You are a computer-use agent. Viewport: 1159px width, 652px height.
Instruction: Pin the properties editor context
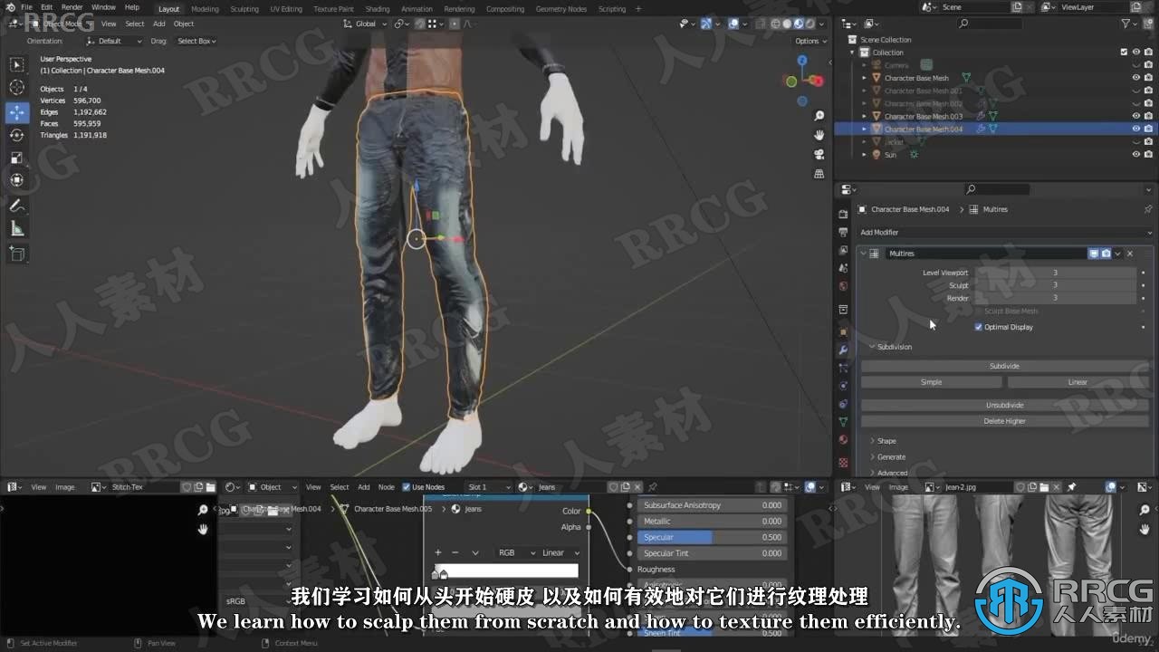point(1148,209)
